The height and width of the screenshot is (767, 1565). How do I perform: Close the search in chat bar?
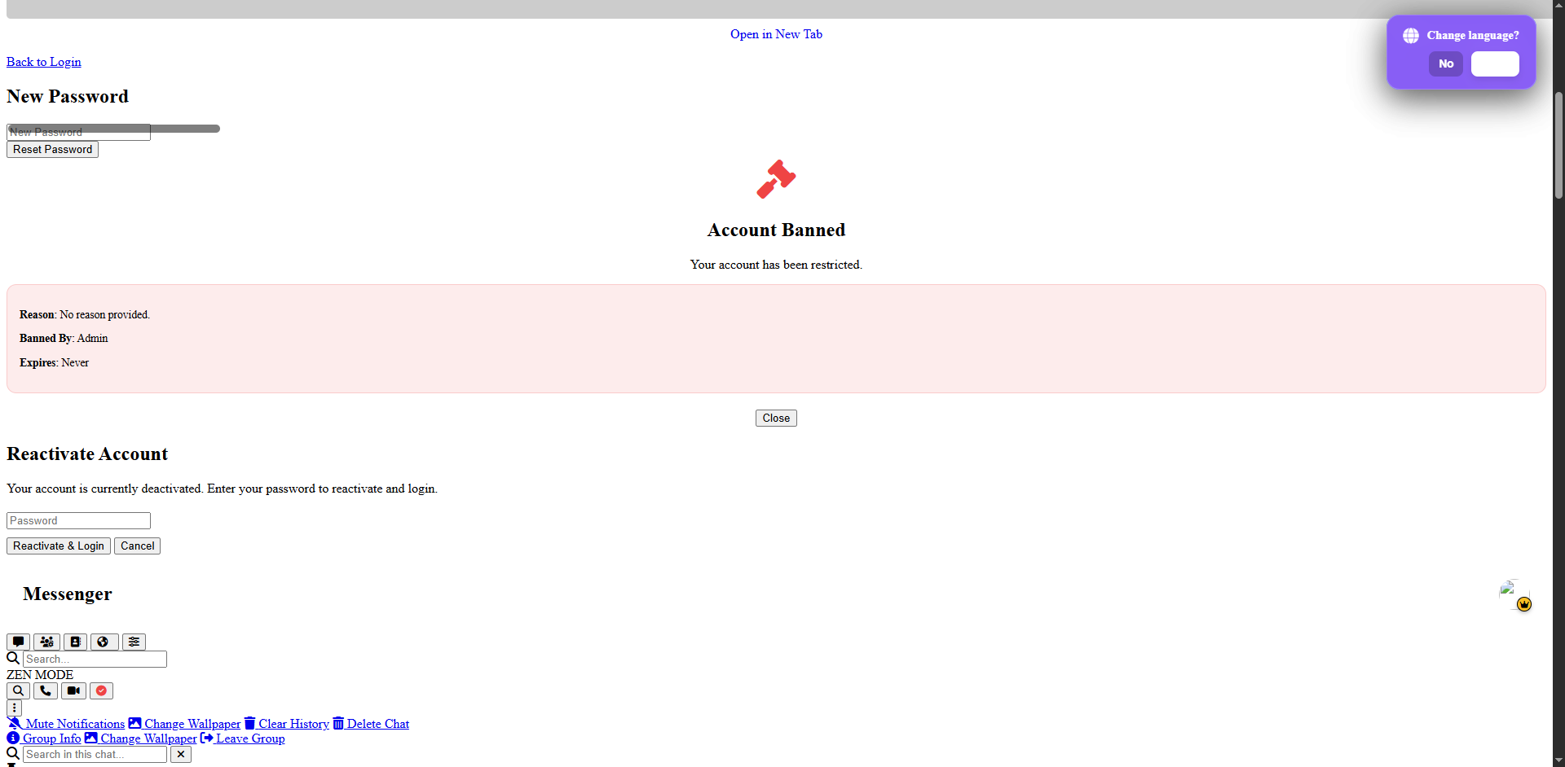point(181,754)
